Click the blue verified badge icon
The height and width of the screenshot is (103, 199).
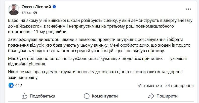pyautogui.click(x=54, y=7)
